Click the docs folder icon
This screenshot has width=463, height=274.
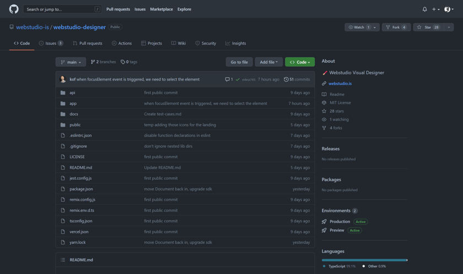63,114
